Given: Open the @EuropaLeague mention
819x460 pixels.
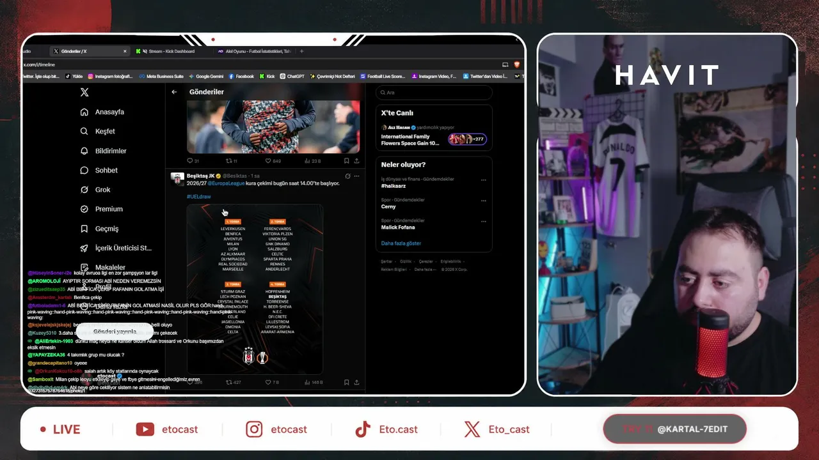Looking at the screenshot, I should [x=226, y=183].
